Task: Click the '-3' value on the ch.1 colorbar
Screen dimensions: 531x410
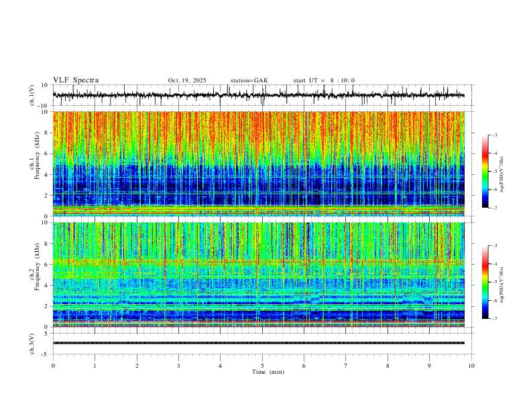Action: 494,135
